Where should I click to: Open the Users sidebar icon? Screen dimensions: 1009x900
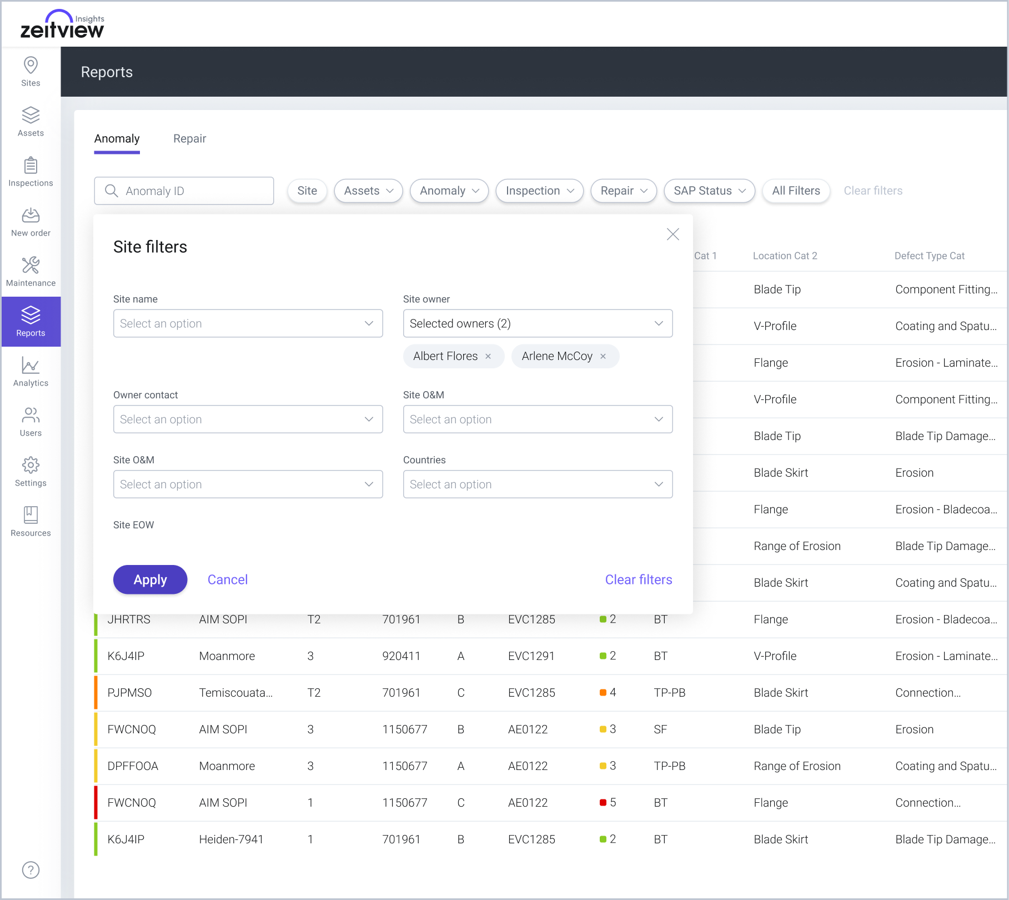click(31, 422)
